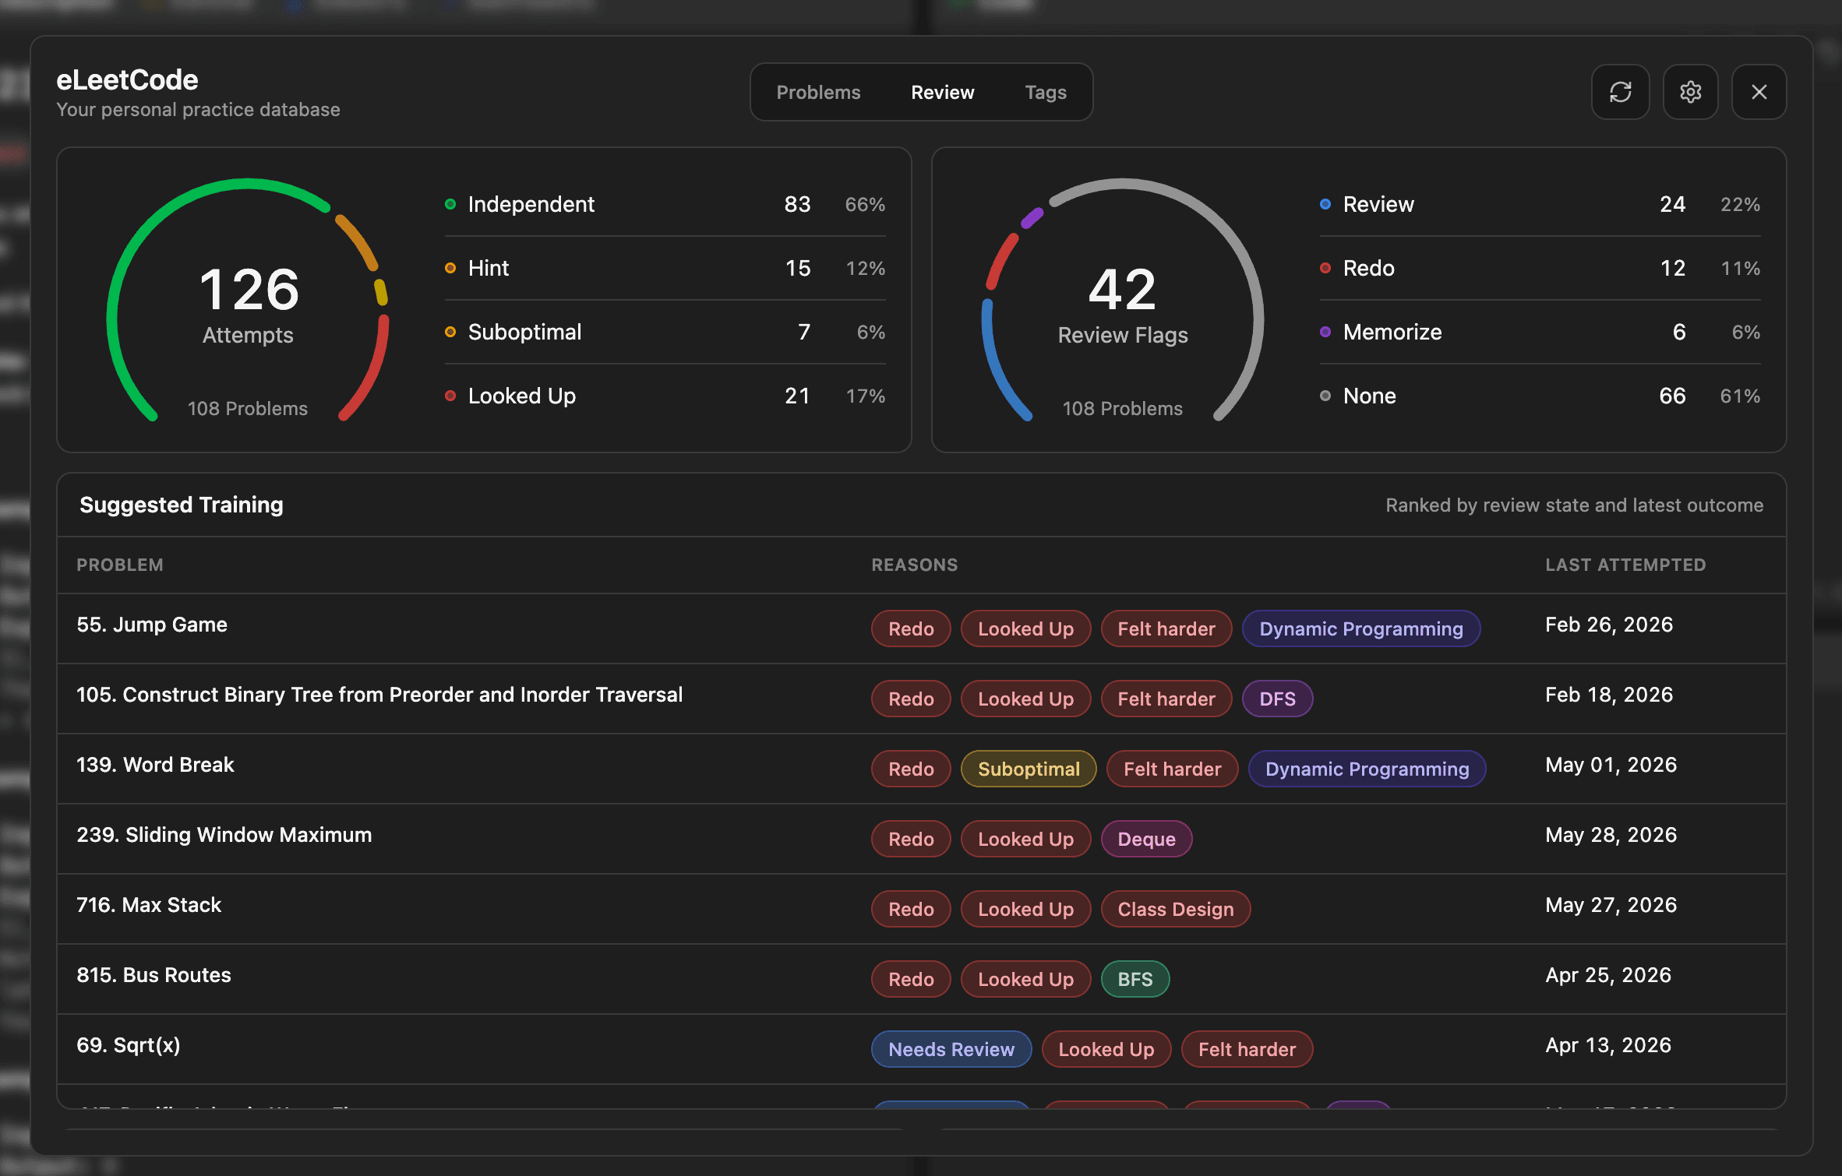Click the Suboptimal pill on Word Break row
This screenshot has height=1176, width=1842.
(1029, 769)
